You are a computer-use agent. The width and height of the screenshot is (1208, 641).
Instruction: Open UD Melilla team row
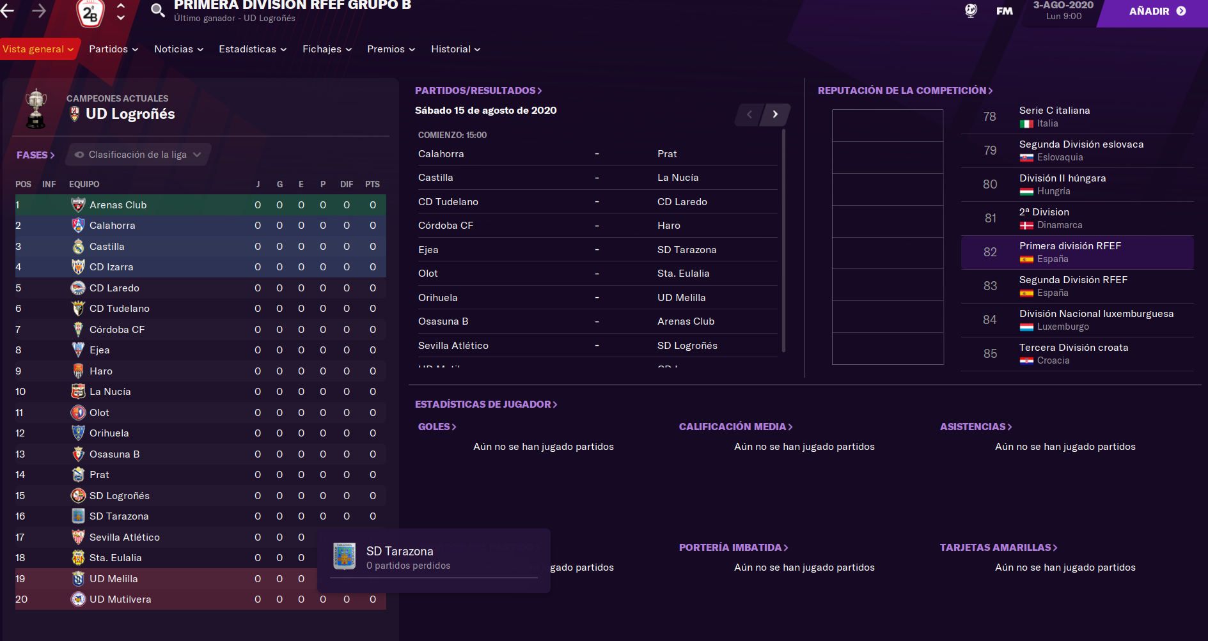click(x=201, y=579)
